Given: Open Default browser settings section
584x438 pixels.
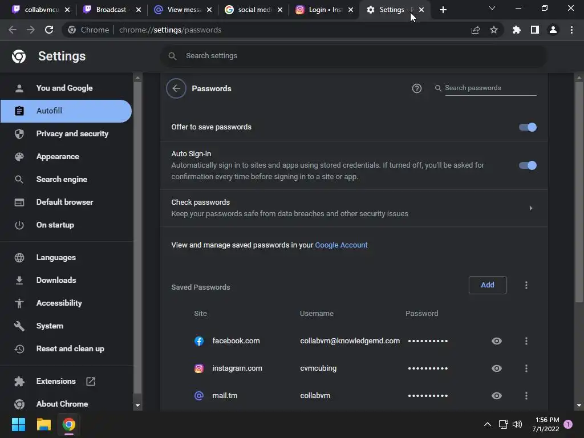Looking at the screenshot, I should pyautogui.click(x=66, y=202).
